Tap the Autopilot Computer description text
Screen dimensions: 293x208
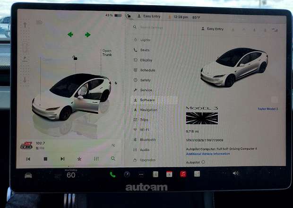point(222,149)
